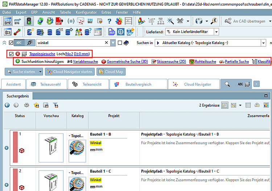The width and height of the screenshot is (272, 191).
Task: Switch to the Teileauswahl tab
Action: pyautogui.click(x=46, y=84)
